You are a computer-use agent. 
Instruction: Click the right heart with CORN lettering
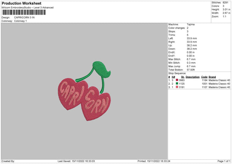96,104
